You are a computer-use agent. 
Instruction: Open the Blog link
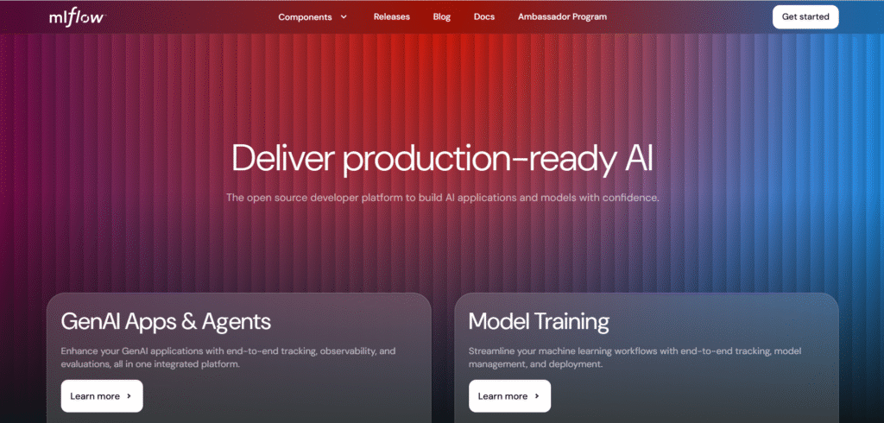(442, 16)
